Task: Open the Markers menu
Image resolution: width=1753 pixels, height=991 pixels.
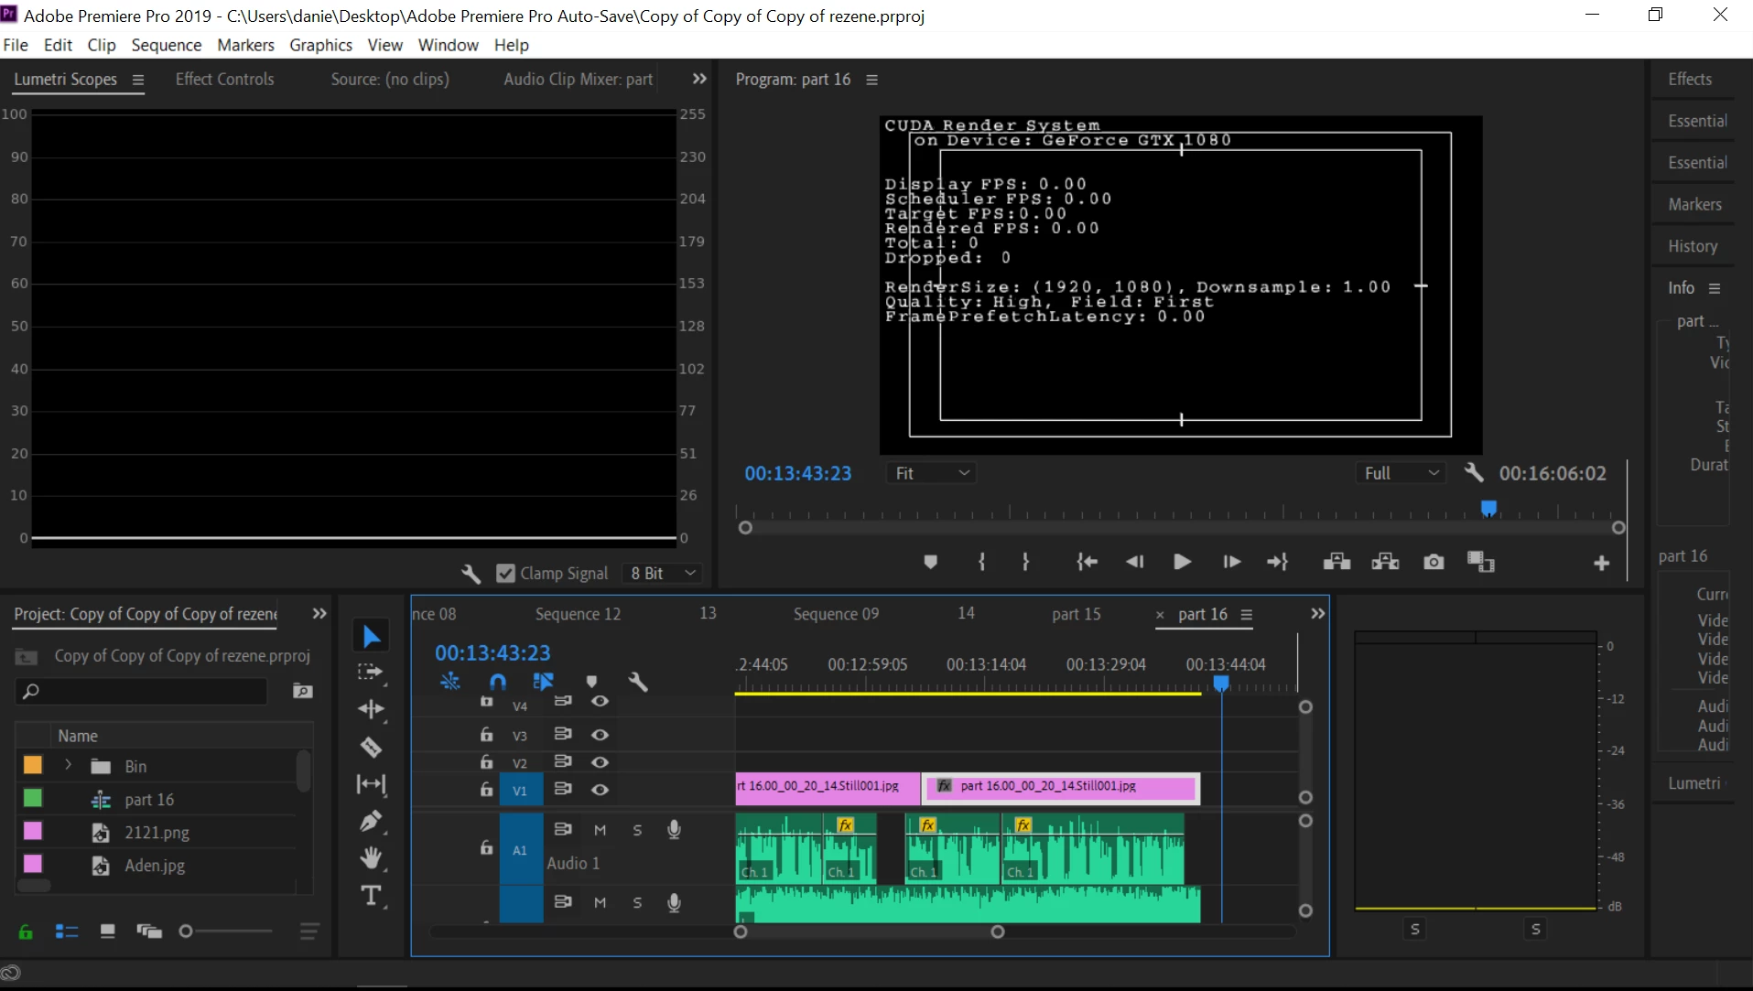Action: pyautogui.click(x=245, y=45)
